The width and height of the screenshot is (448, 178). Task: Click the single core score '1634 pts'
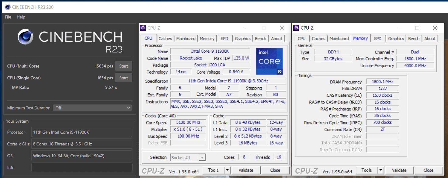[x=105, y=78]
